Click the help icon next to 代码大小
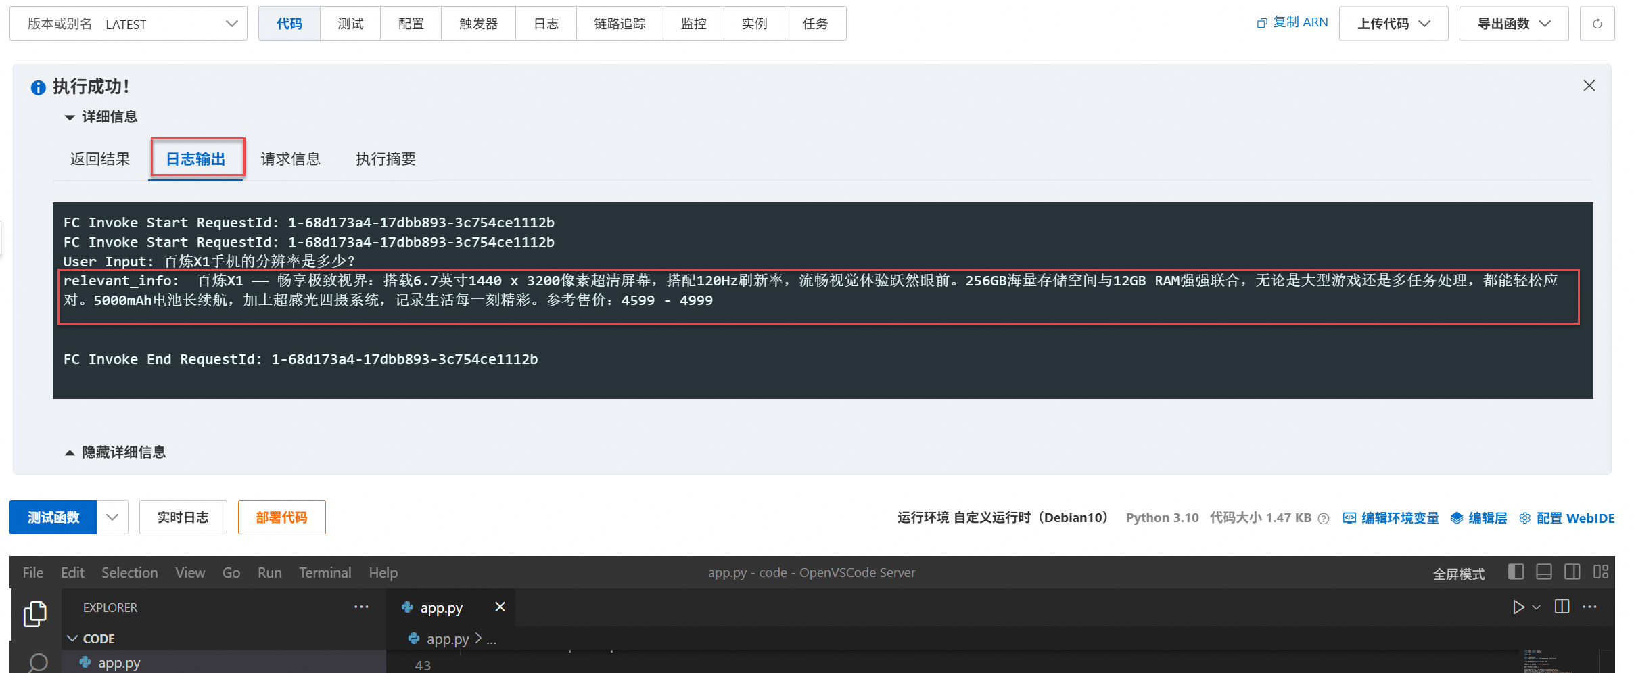The width and height of the screenshot is (1634, 673). pos(1324,518)
